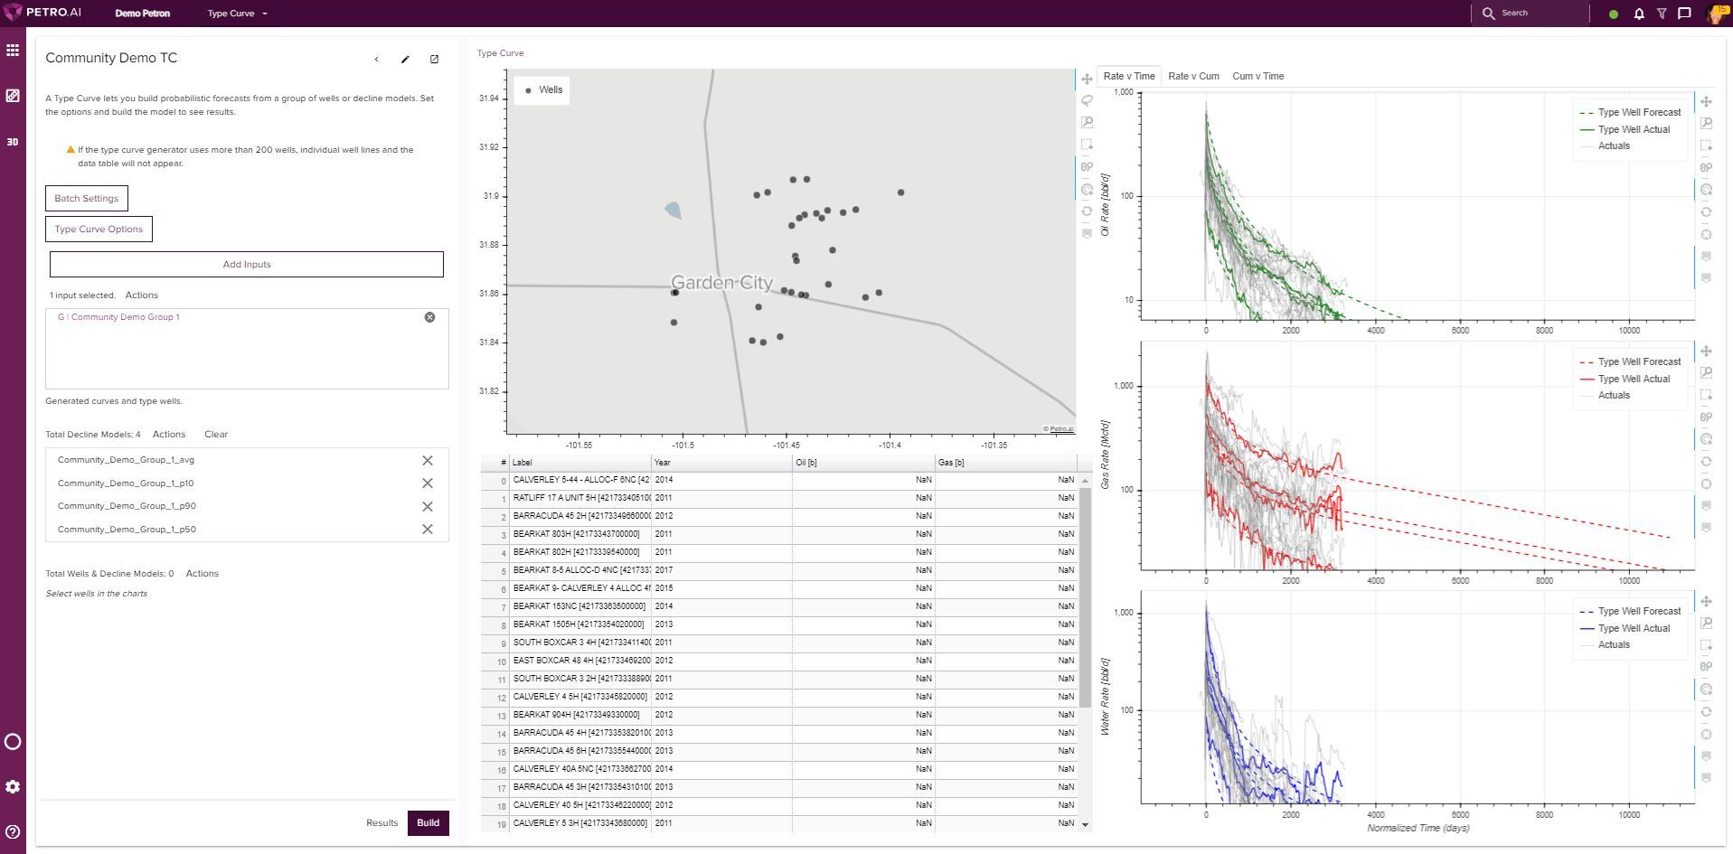Click the Search field in the top bar
The image size is (1733, 854).
1532,14
